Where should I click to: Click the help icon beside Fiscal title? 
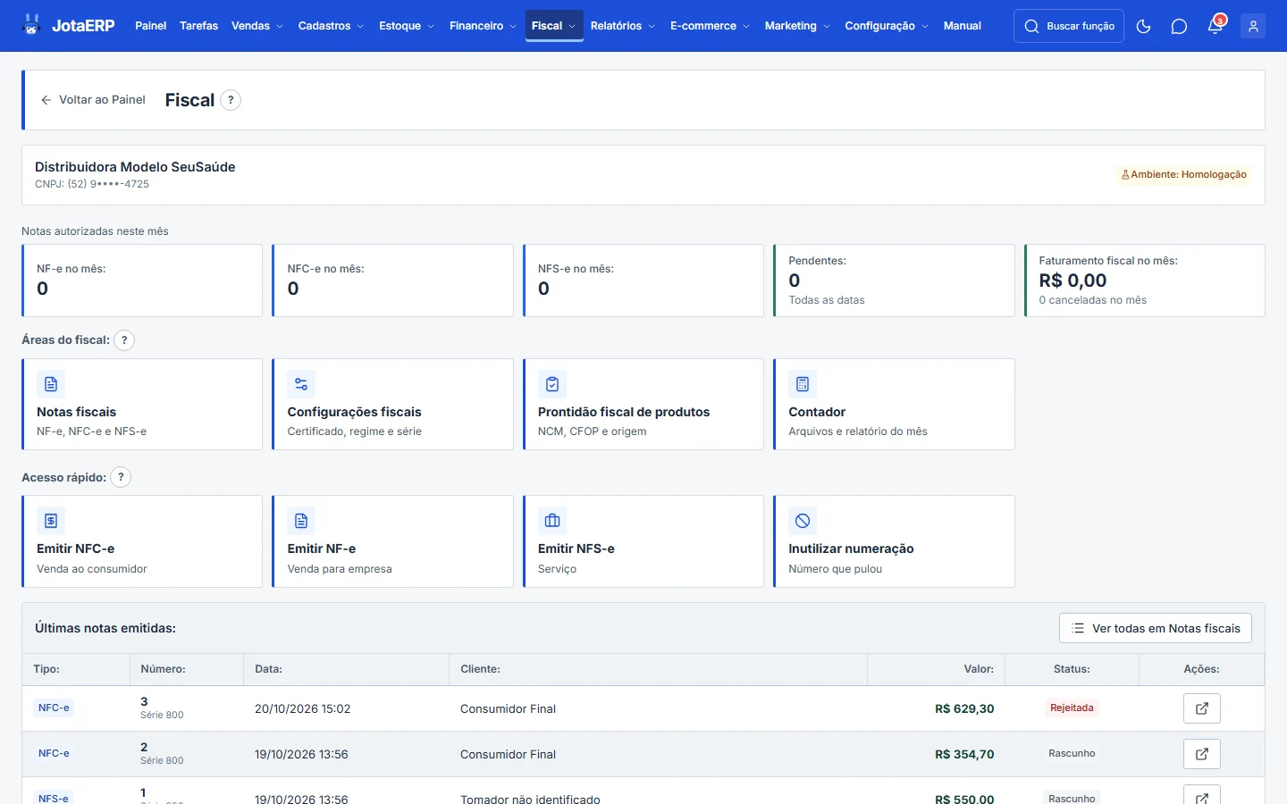coord(231,100)
